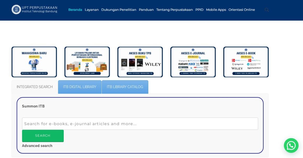Open the Akses E-Book banner
The image size is (303, 158).
click(246, 62)
